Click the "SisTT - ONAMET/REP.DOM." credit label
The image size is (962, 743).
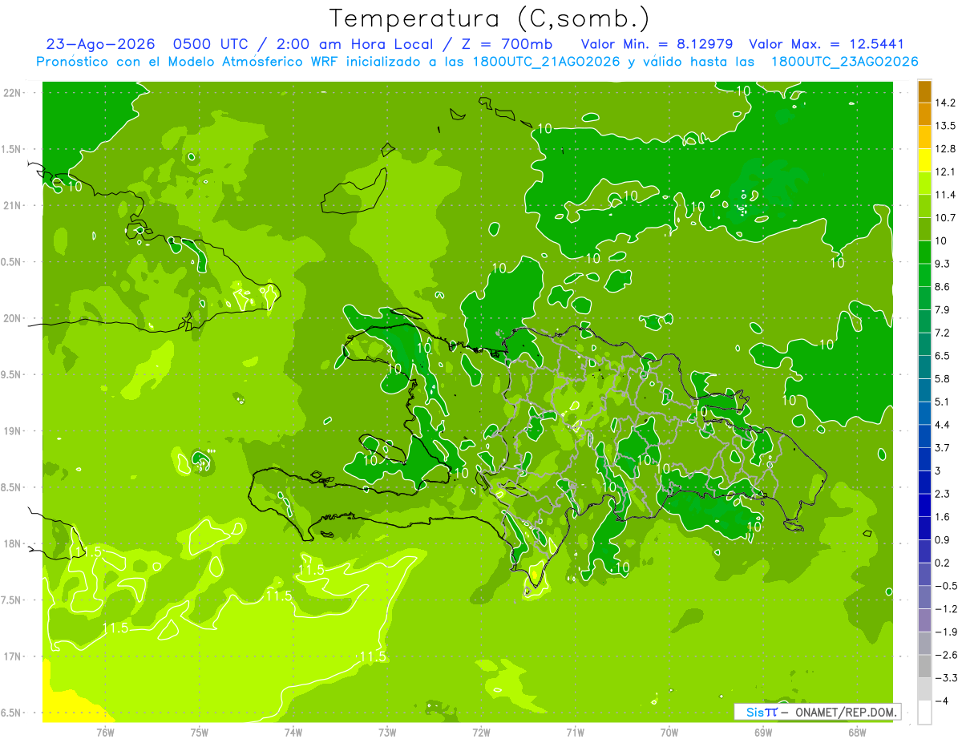coord(816,712)
